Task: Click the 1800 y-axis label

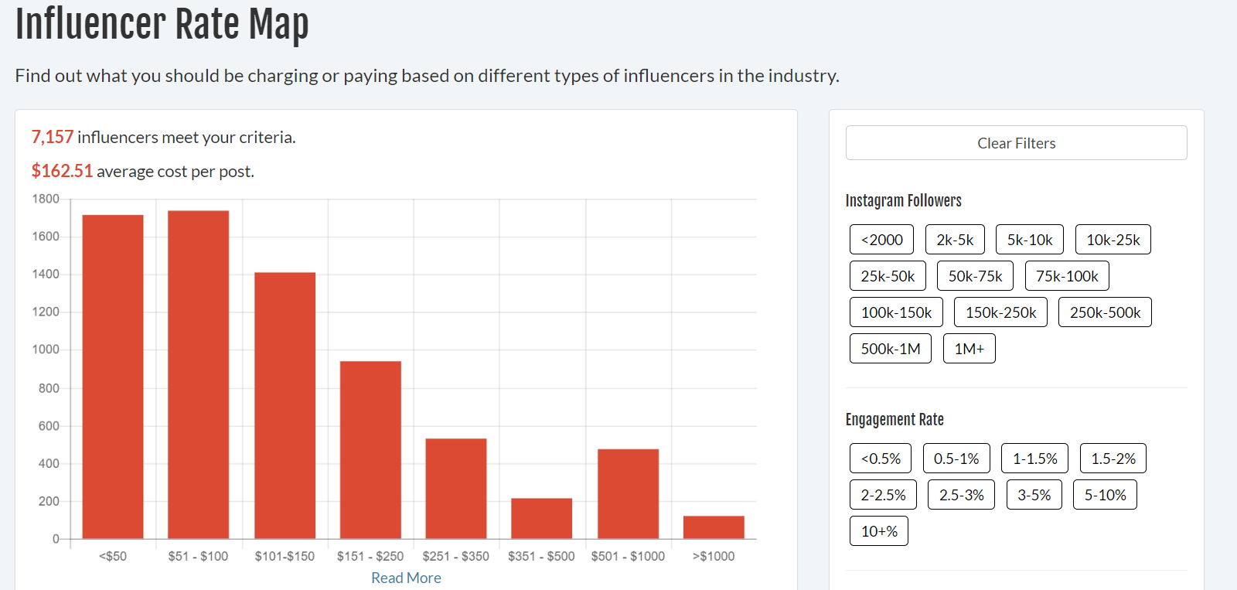Action: 46,199
